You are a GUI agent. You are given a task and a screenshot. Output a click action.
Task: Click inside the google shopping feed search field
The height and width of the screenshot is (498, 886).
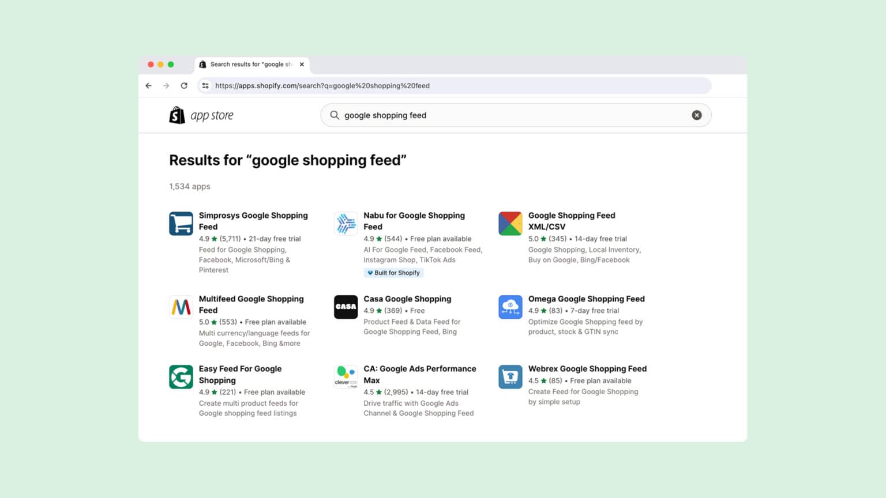click(461, 115)
